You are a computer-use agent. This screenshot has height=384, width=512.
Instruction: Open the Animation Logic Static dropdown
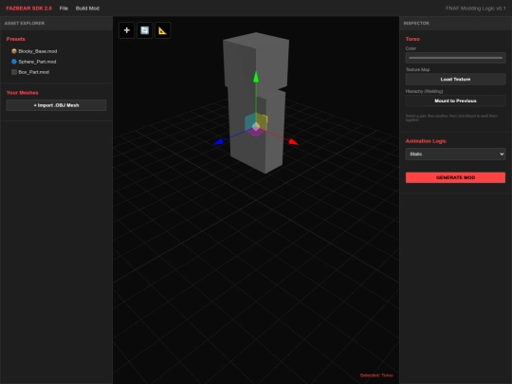455,154
